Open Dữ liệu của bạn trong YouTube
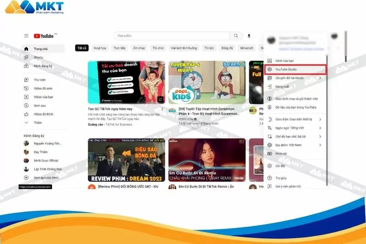 click(x=295, y=107)
